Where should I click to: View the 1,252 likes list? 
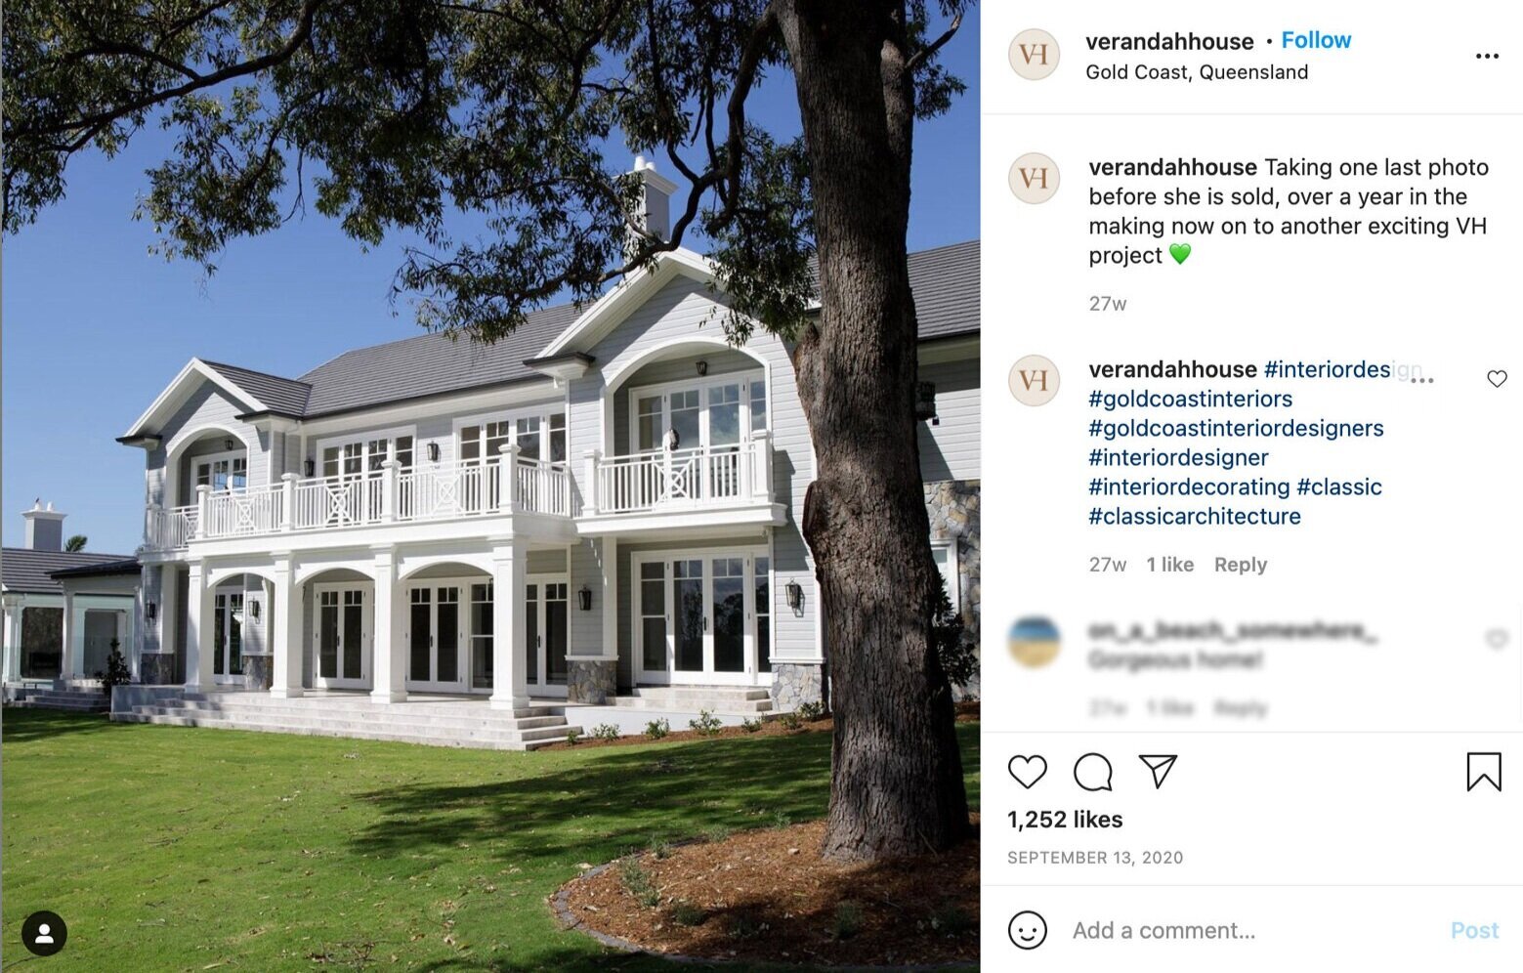point(1065,820)
